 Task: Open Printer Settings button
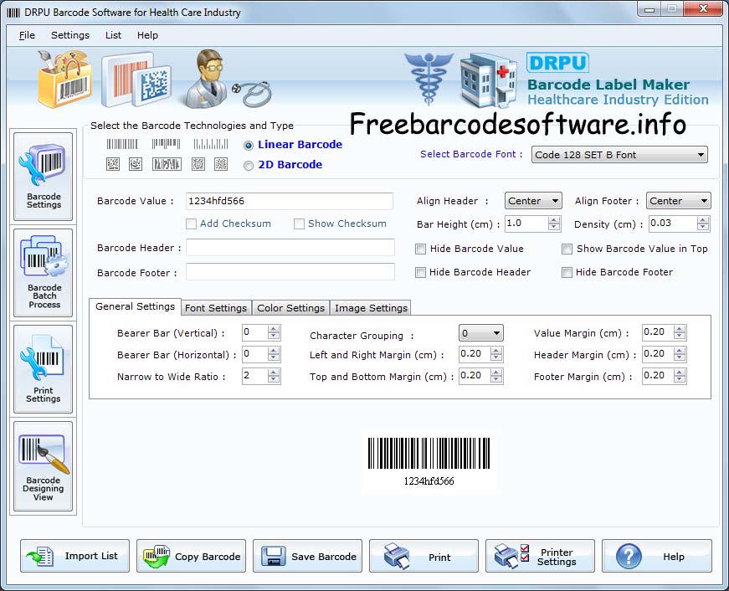[x=540, y=556]
